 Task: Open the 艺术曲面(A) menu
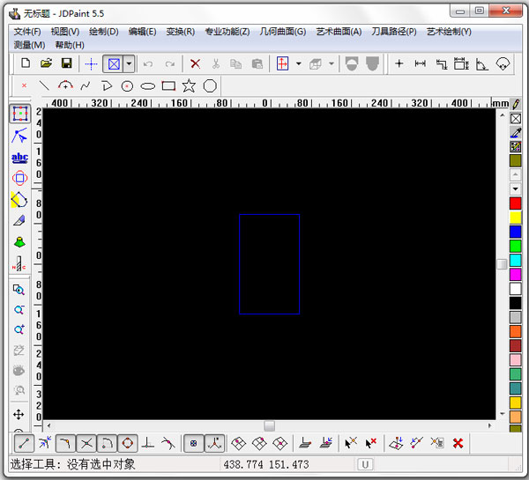pos(339,32)
